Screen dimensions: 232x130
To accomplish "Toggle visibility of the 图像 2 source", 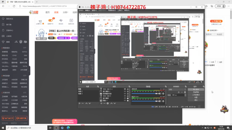I will [x=125, y=100].
